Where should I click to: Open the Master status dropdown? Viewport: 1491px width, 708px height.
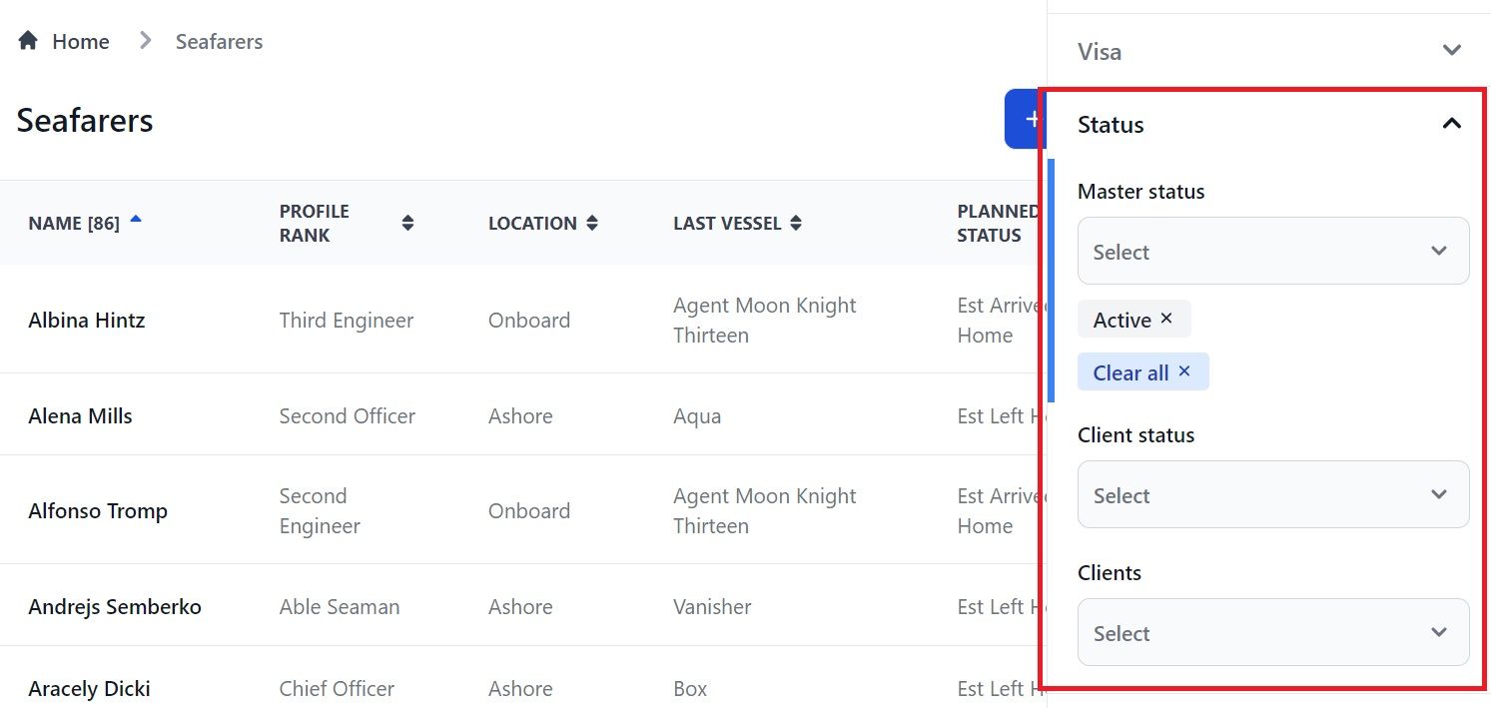[1273, 251]
